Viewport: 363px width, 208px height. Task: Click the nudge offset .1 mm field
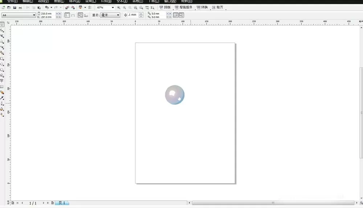click(133, 15)
